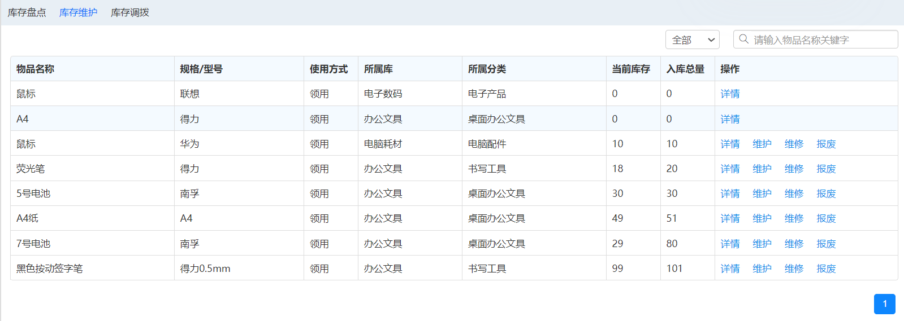Click 维修 for the 荧光笔 row
This screenshot has width=904, height=321.
794,169
